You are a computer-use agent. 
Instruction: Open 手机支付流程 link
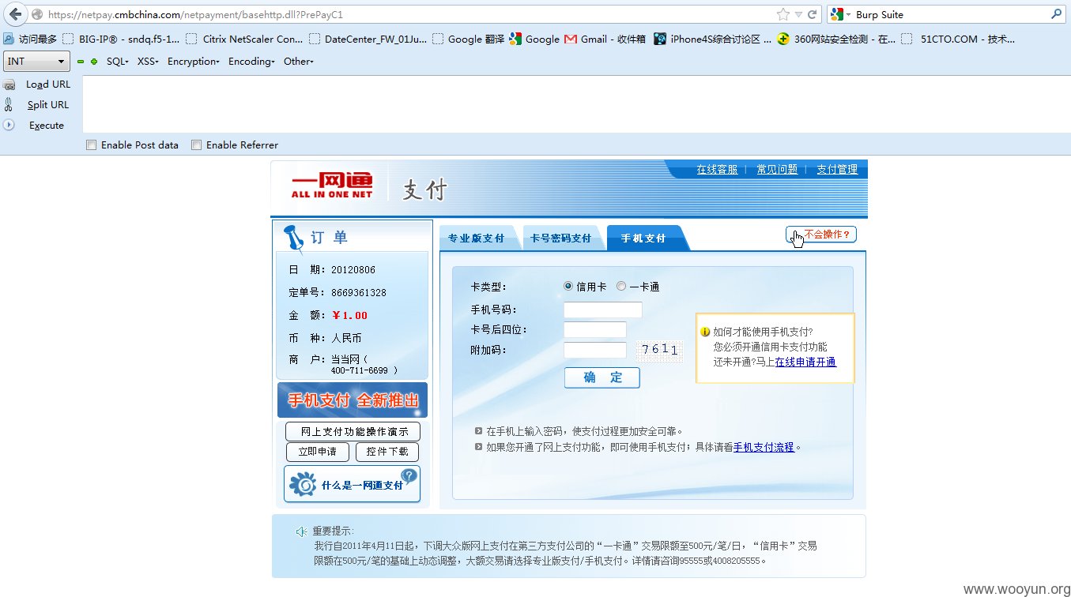coord(764,447)
